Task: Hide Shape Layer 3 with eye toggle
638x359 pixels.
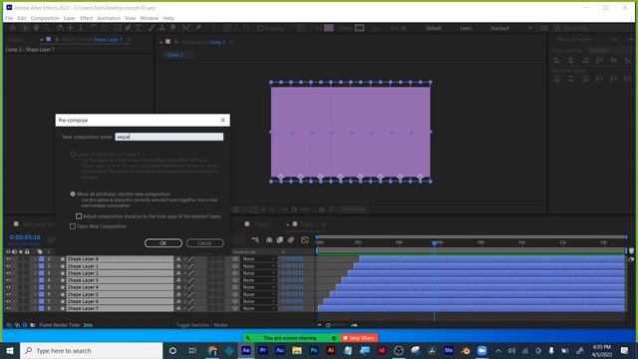Action: click(x=8, y=280)
